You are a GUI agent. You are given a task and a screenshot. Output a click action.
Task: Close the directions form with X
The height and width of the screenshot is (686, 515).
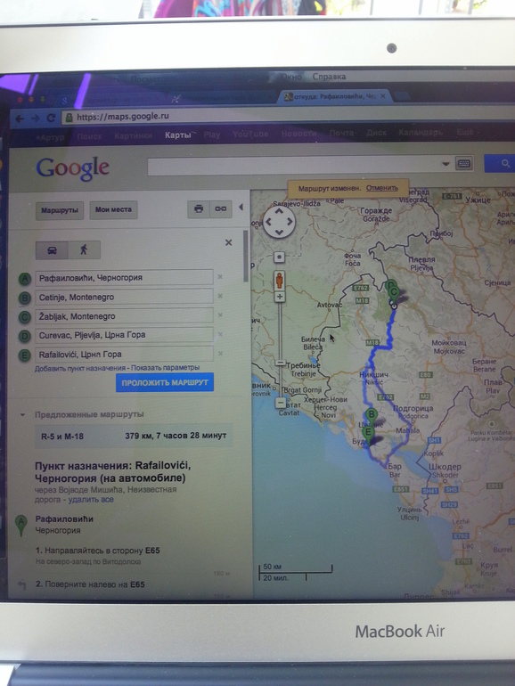coord(228,242)
